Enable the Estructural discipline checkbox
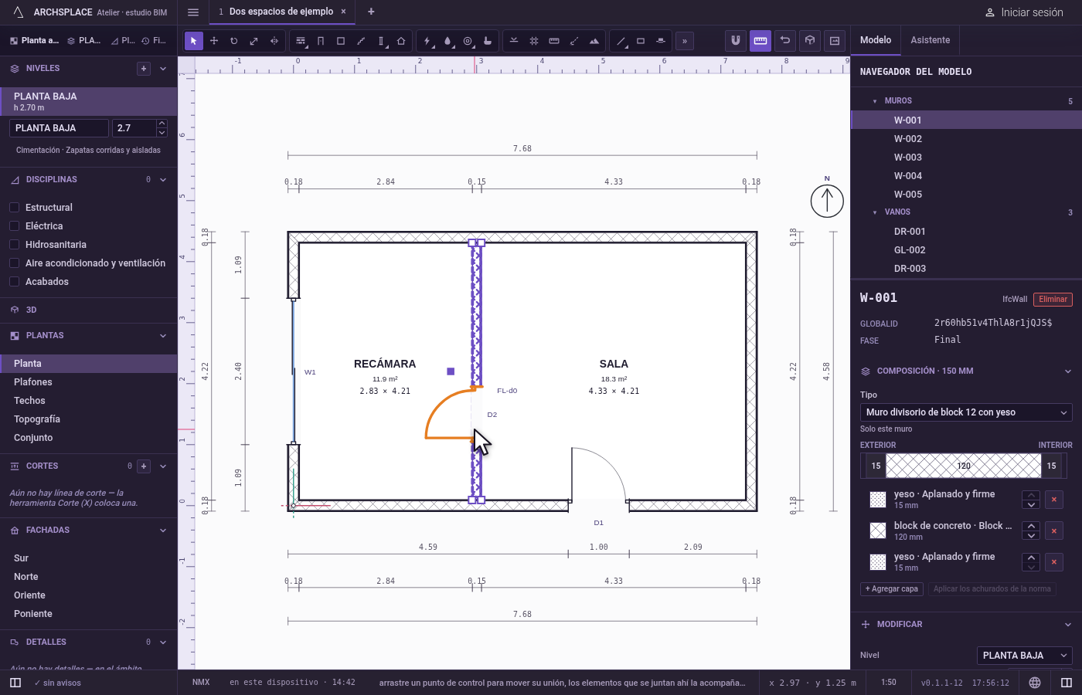The image size is (1082, 695). pos(14,208)
